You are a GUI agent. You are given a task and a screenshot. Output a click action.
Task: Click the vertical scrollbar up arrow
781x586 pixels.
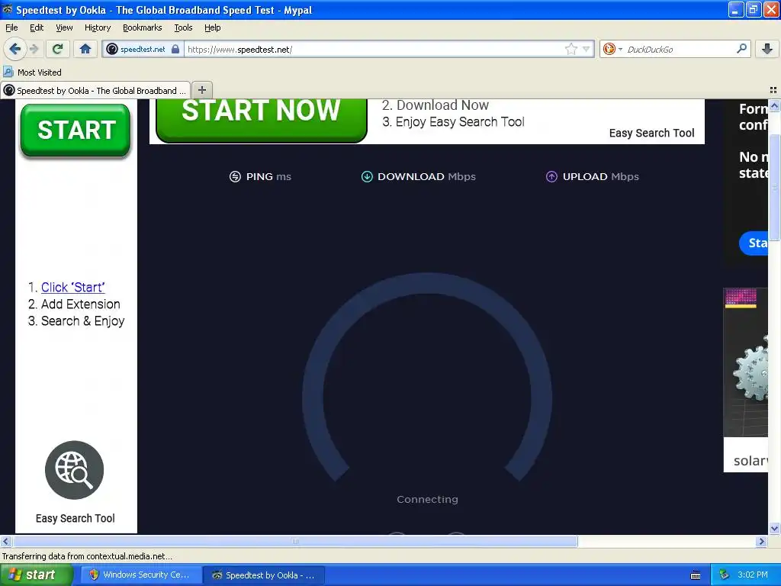click(x=774, y=105)
